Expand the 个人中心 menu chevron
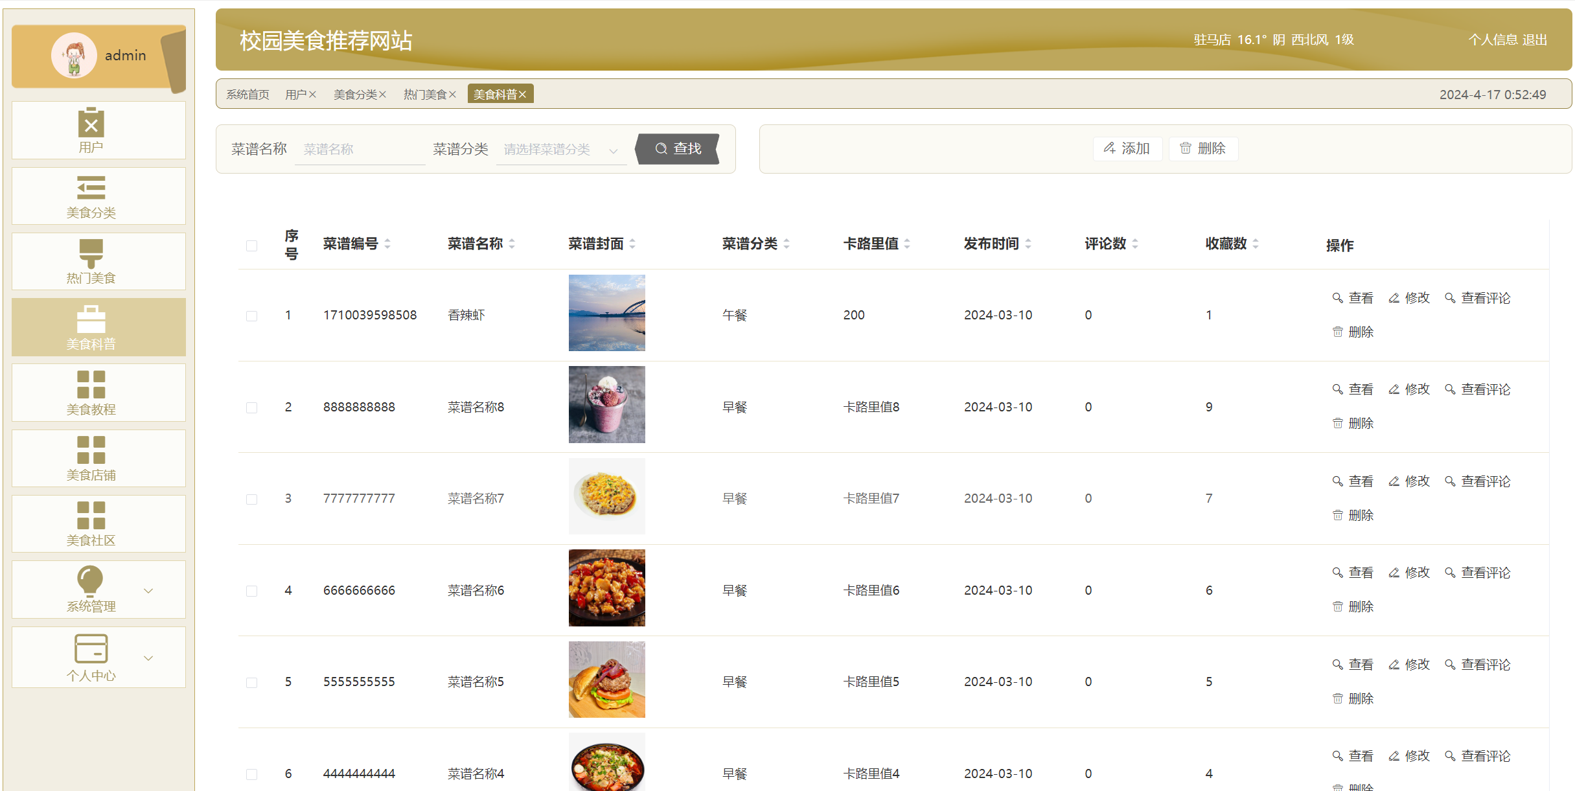 coord(148,658)
